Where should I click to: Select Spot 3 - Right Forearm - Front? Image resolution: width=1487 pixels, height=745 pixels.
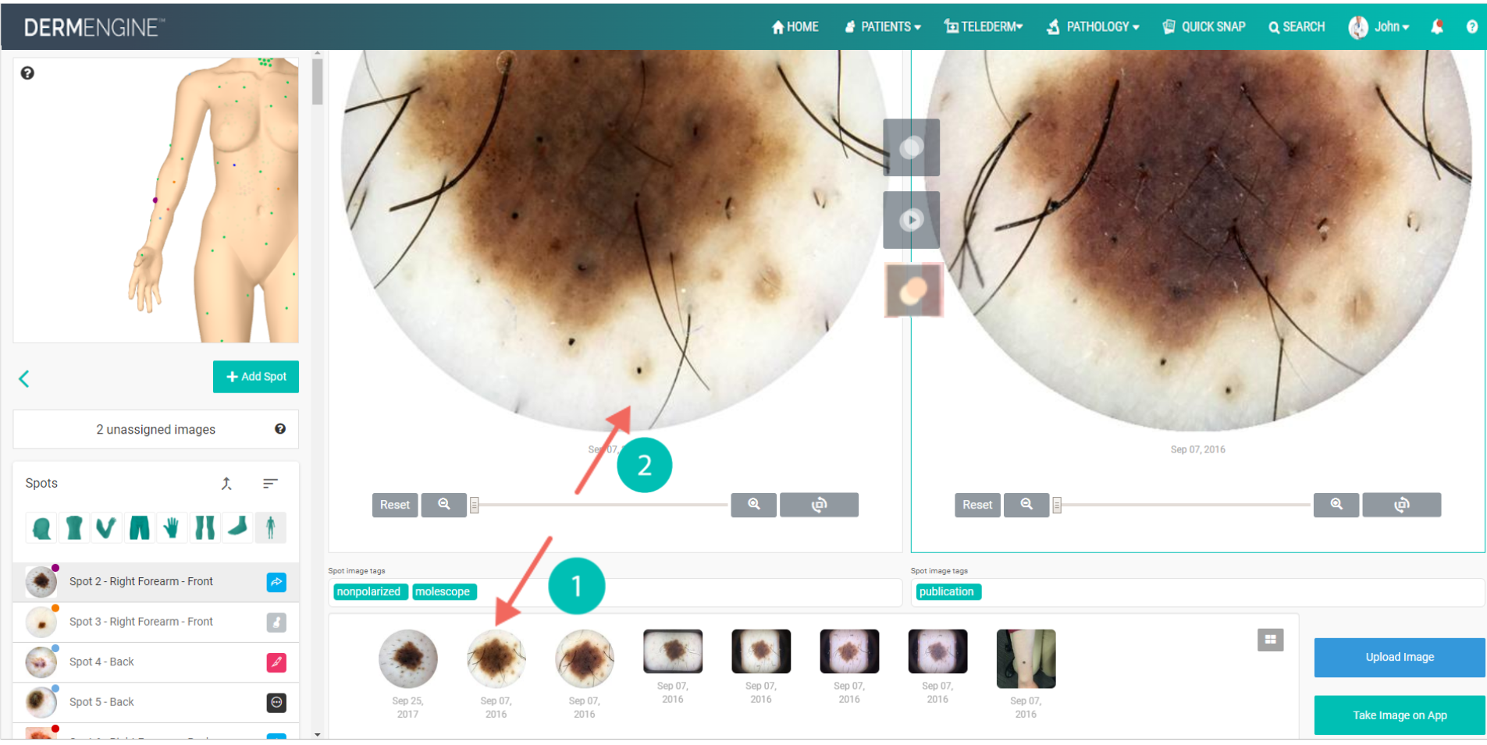pos(156,622)
